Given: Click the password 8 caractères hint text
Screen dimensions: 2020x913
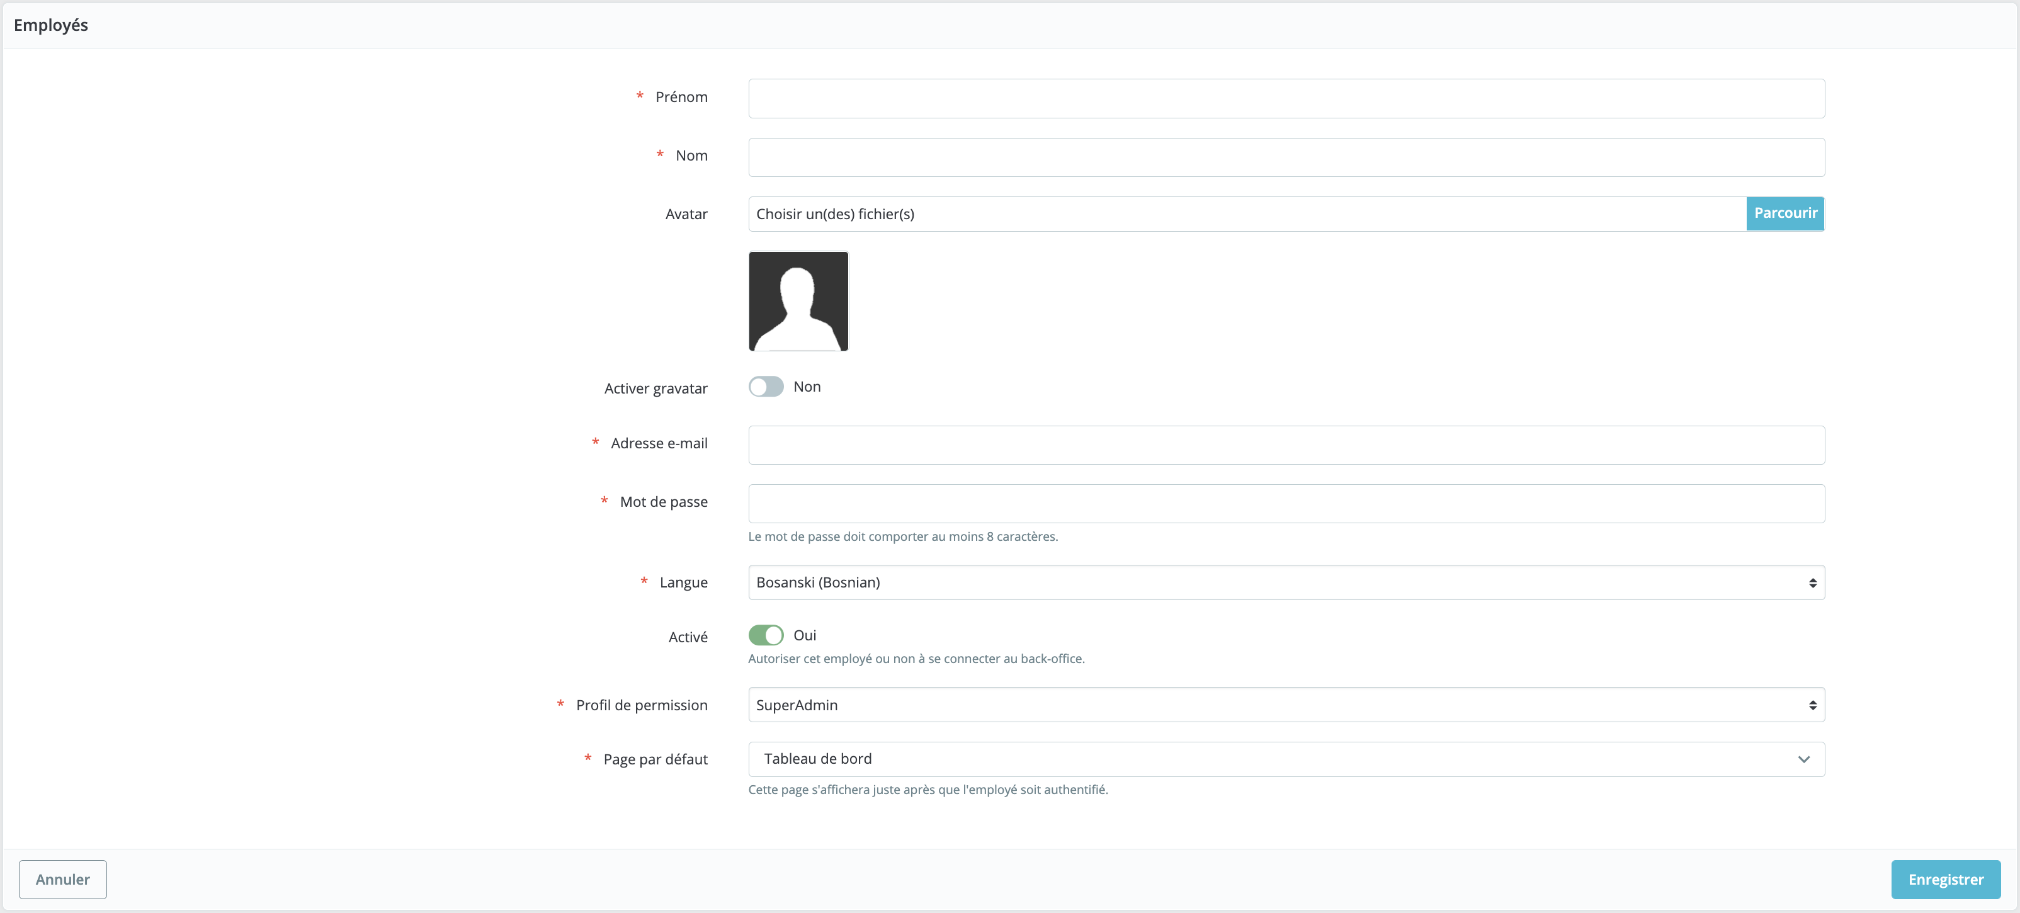Looking at the screenshot, I should pos(902,536).
